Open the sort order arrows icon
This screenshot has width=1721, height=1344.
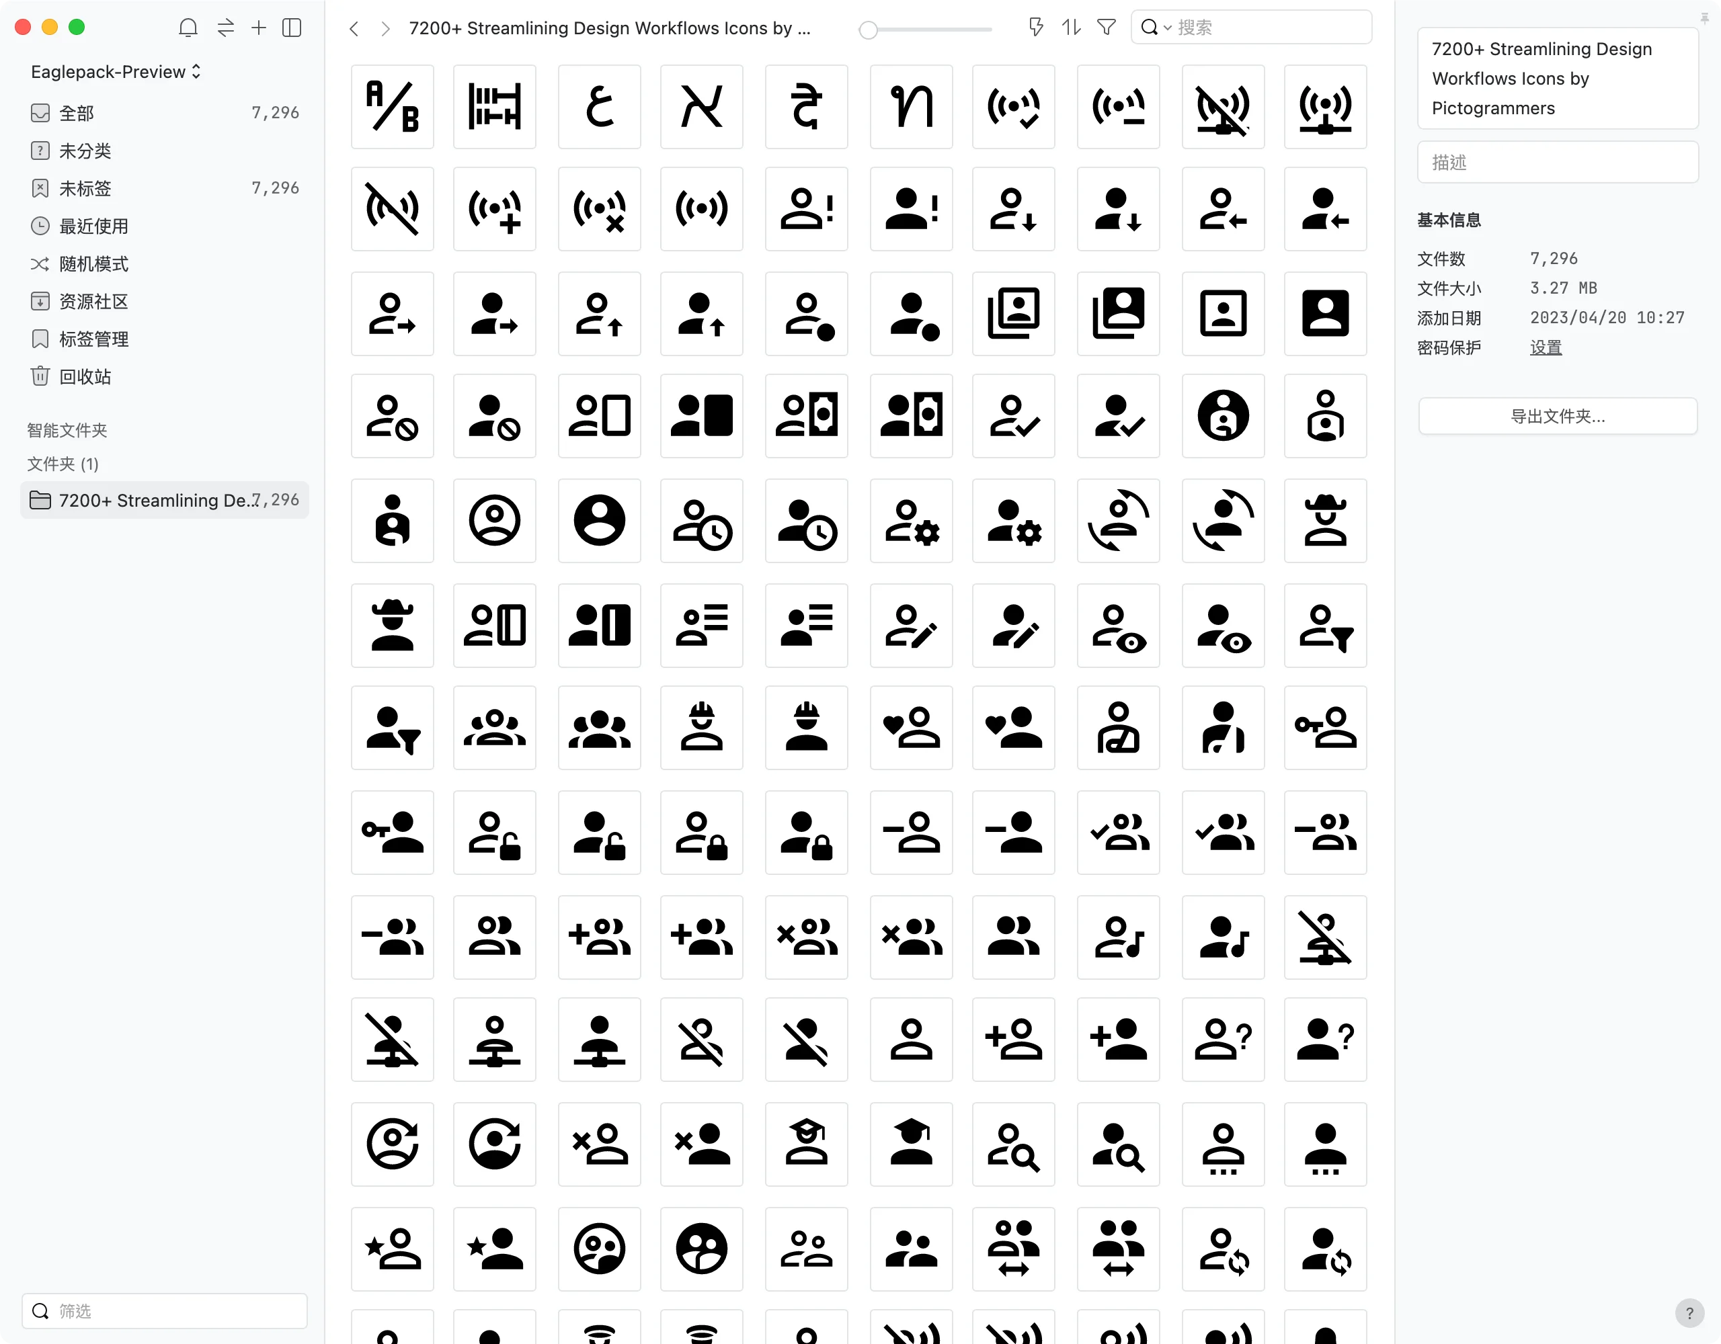click(x=1071, y=28)
